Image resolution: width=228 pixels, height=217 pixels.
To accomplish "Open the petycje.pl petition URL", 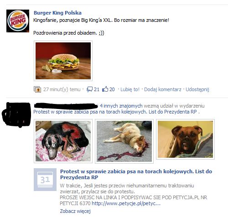I will (x=126, y=203).
